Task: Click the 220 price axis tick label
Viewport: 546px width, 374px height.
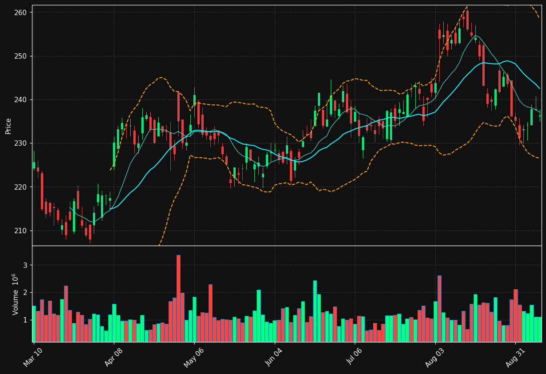Action: [20, 187]
